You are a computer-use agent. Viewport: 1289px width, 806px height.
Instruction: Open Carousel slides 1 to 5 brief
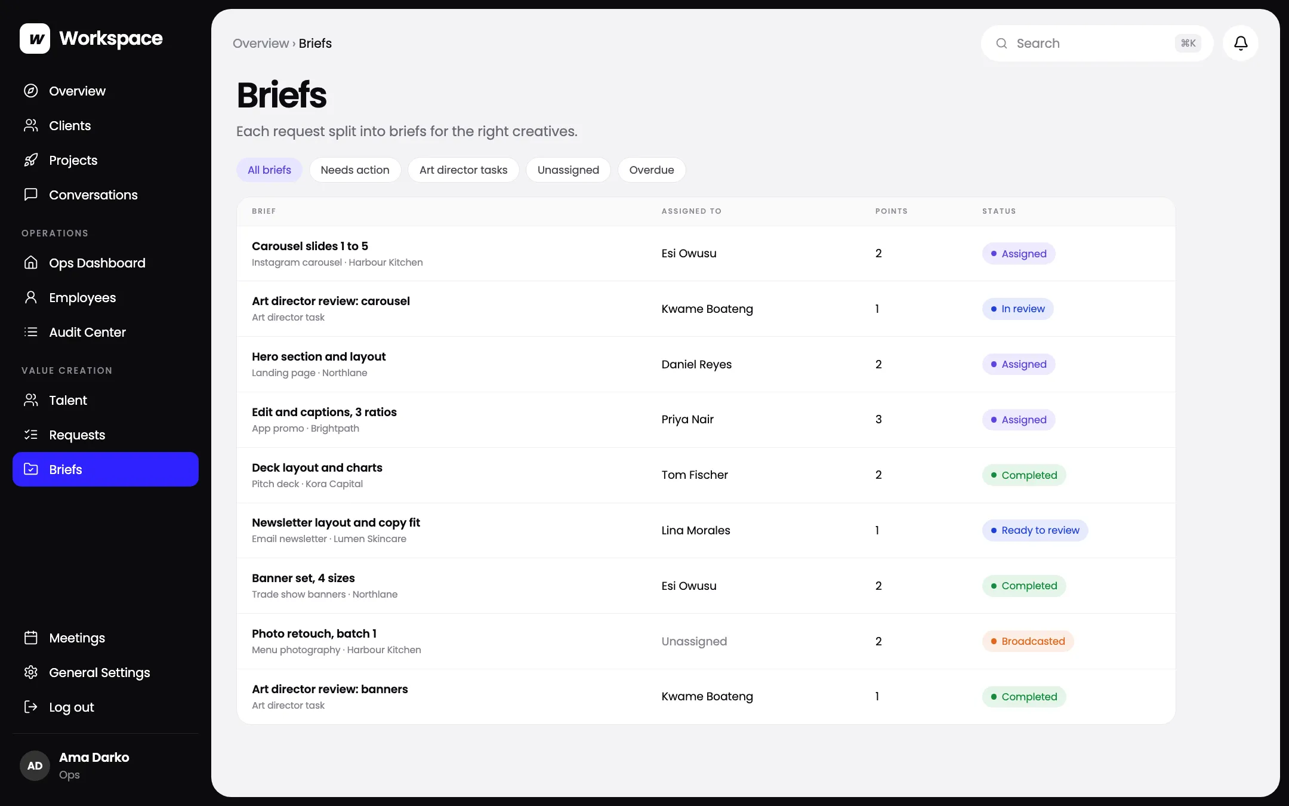coord(706,254)
